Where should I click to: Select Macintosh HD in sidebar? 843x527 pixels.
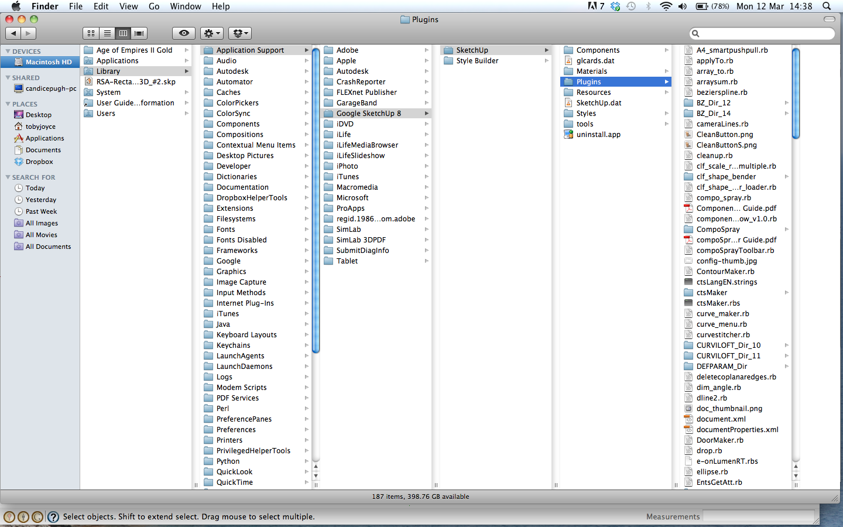[x=48, y=62]
